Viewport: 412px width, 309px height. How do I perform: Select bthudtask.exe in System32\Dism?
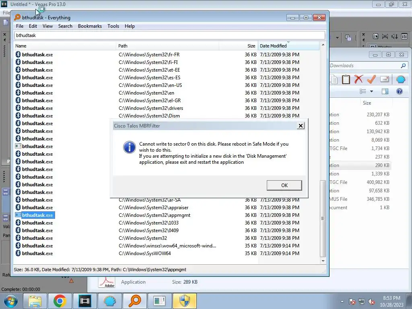click(37, 115)
